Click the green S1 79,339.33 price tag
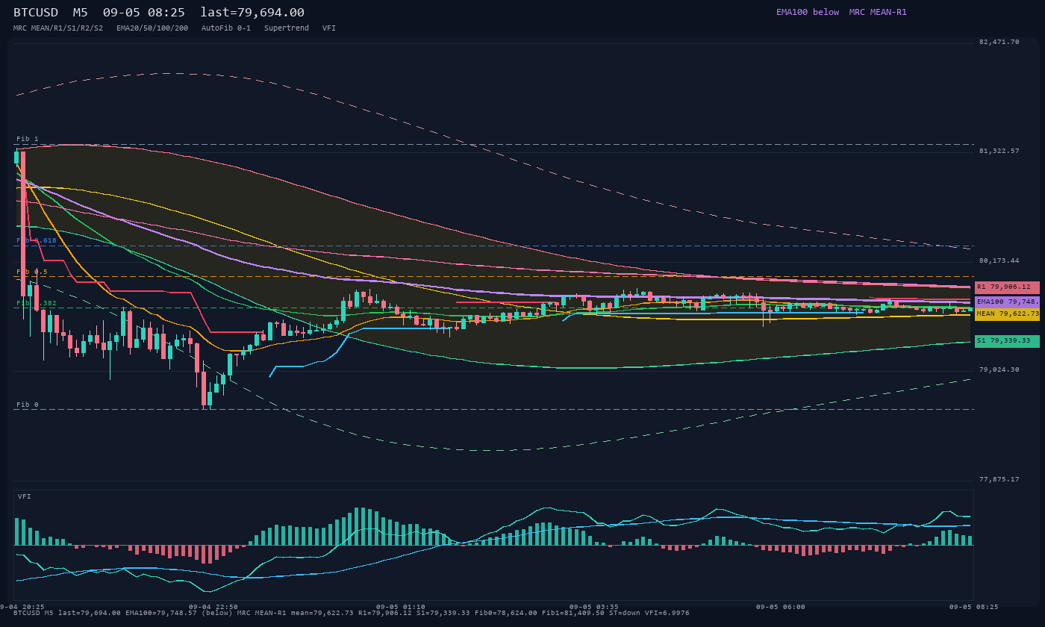 (1007, 340)
